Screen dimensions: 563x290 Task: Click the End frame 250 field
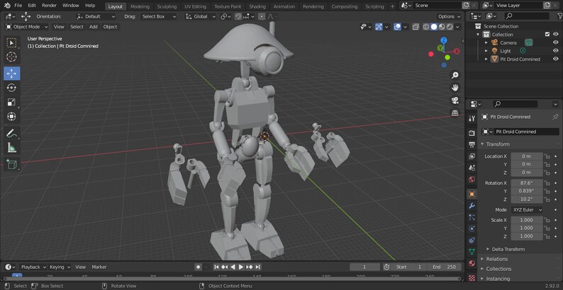click(x=444, y=267)
